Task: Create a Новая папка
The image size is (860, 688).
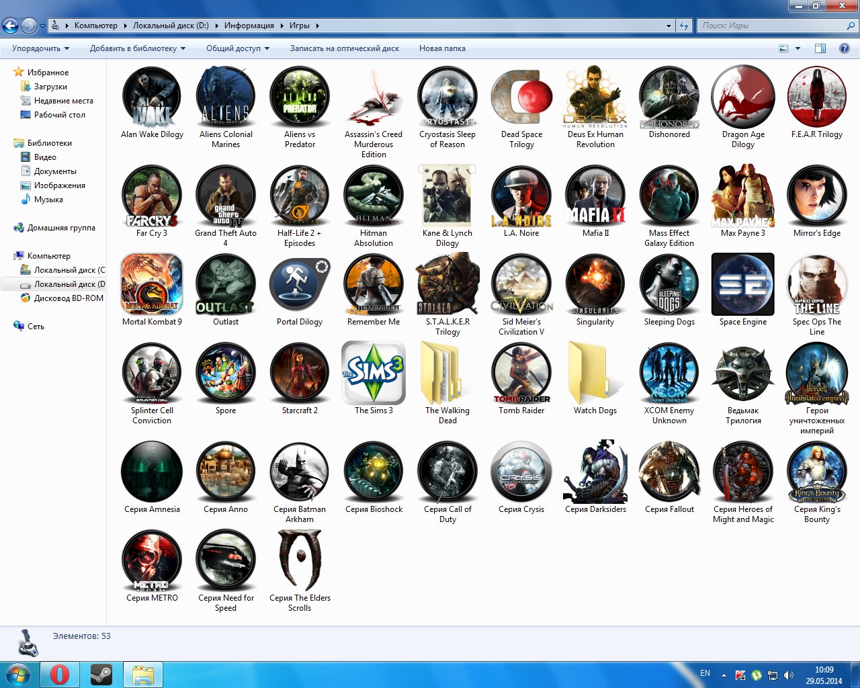Action: (442, 48)
